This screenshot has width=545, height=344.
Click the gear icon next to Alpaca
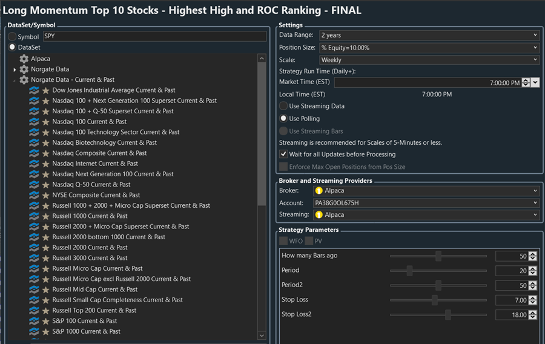click(x=24, y=59)
